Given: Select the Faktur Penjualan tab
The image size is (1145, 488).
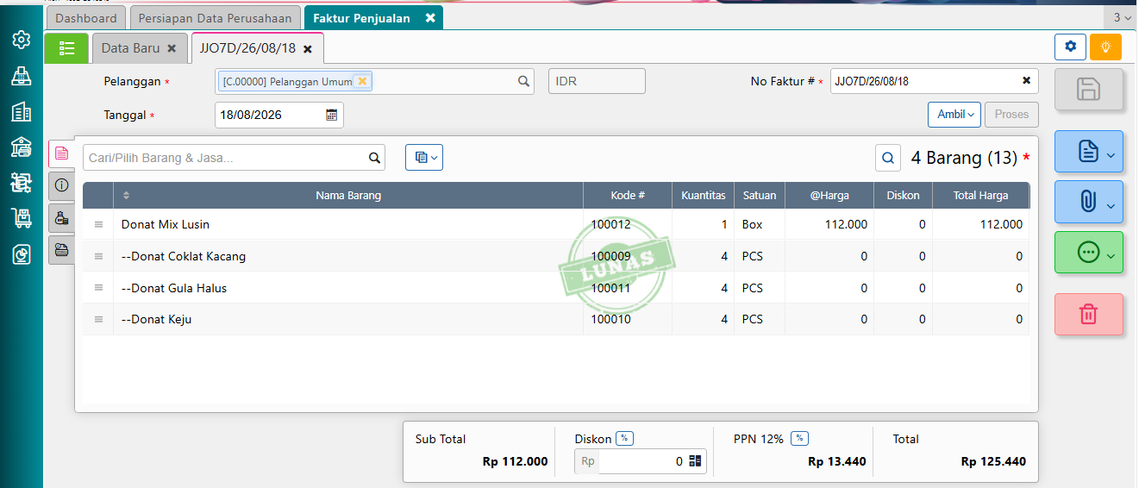Looking at the screenshot, I should point(361,18).
